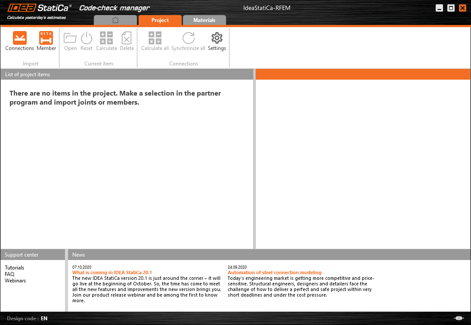Click the 'Support center' panel header

click(33, 255)
